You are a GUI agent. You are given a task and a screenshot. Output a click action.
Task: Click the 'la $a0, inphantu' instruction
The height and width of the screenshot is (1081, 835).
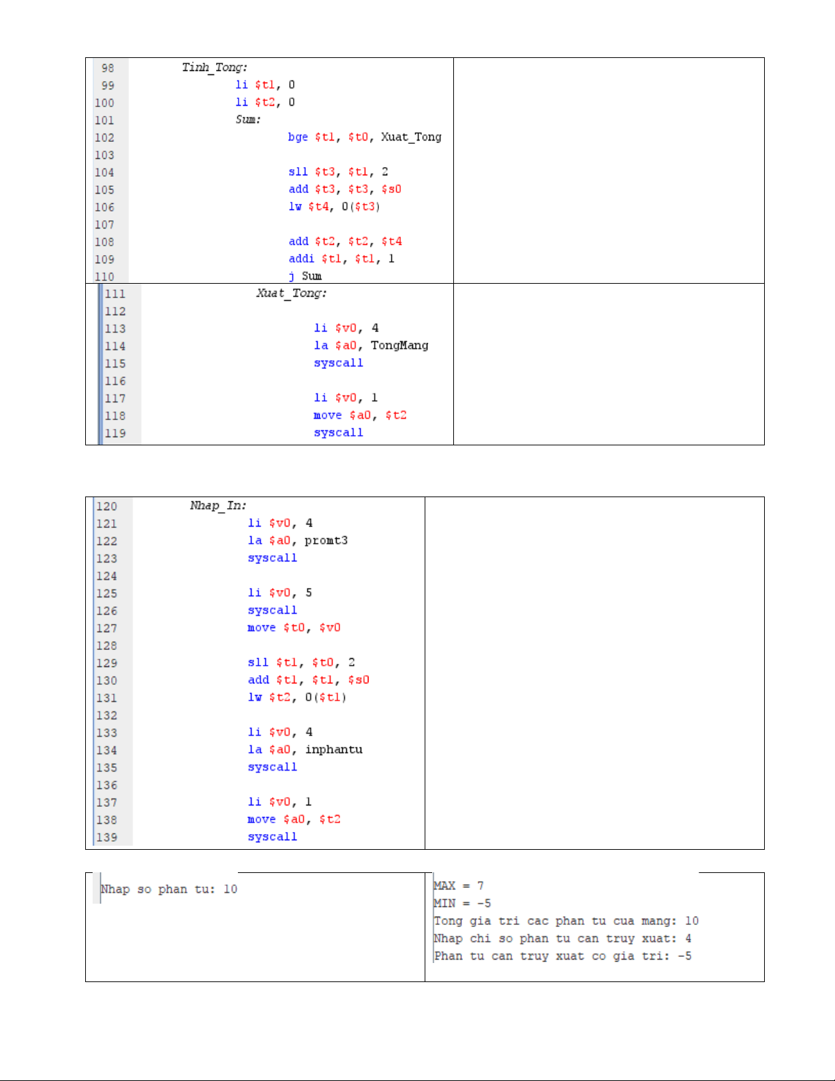coord(305,750)
